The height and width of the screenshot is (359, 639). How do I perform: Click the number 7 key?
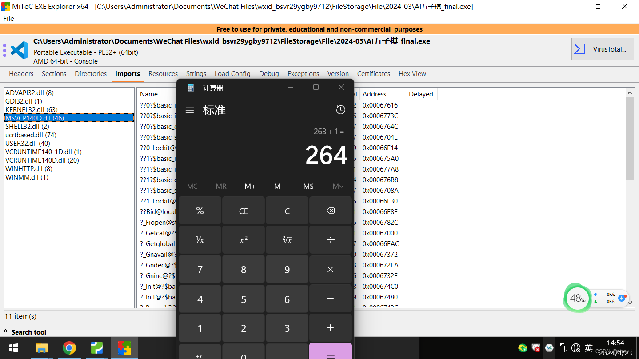(200, 269)
